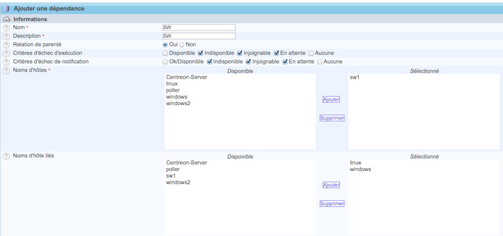Uncheck En attente in execution failure criteria
This screenshot has width=503, height=236.
coord(276,53)
